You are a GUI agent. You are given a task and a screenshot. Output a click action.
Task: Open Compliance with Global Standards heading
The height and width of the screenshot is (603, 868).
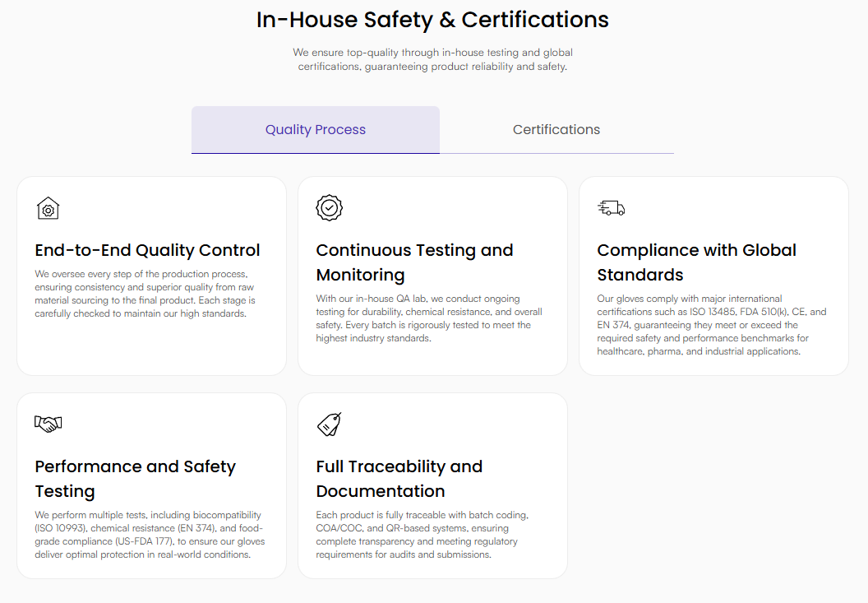click(x=696, y=262)
